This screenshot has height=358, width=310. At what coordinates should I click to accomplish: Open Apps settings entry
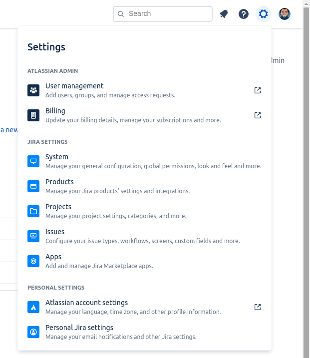[x=144, y=261]
